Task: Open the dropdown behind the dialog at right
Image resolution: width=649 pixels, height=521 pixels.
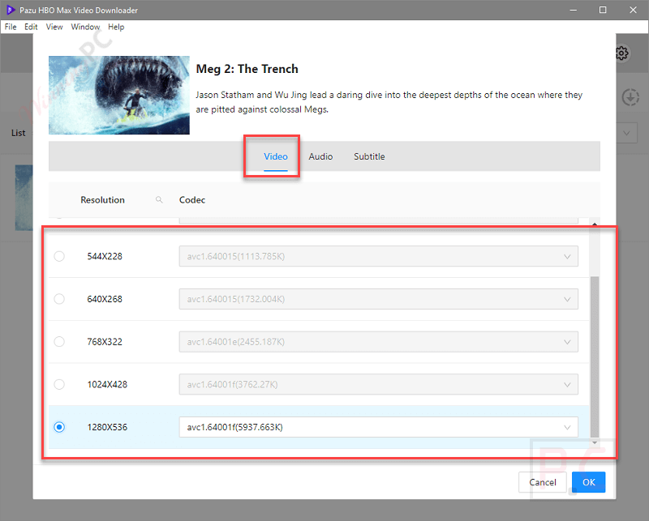Action: click(x=626, y=133)
